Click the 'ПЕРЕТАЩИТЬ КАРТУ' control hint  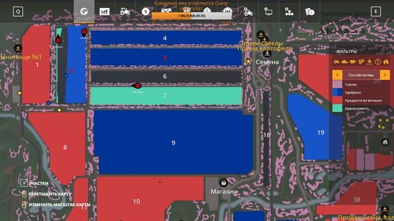(47, 194)
